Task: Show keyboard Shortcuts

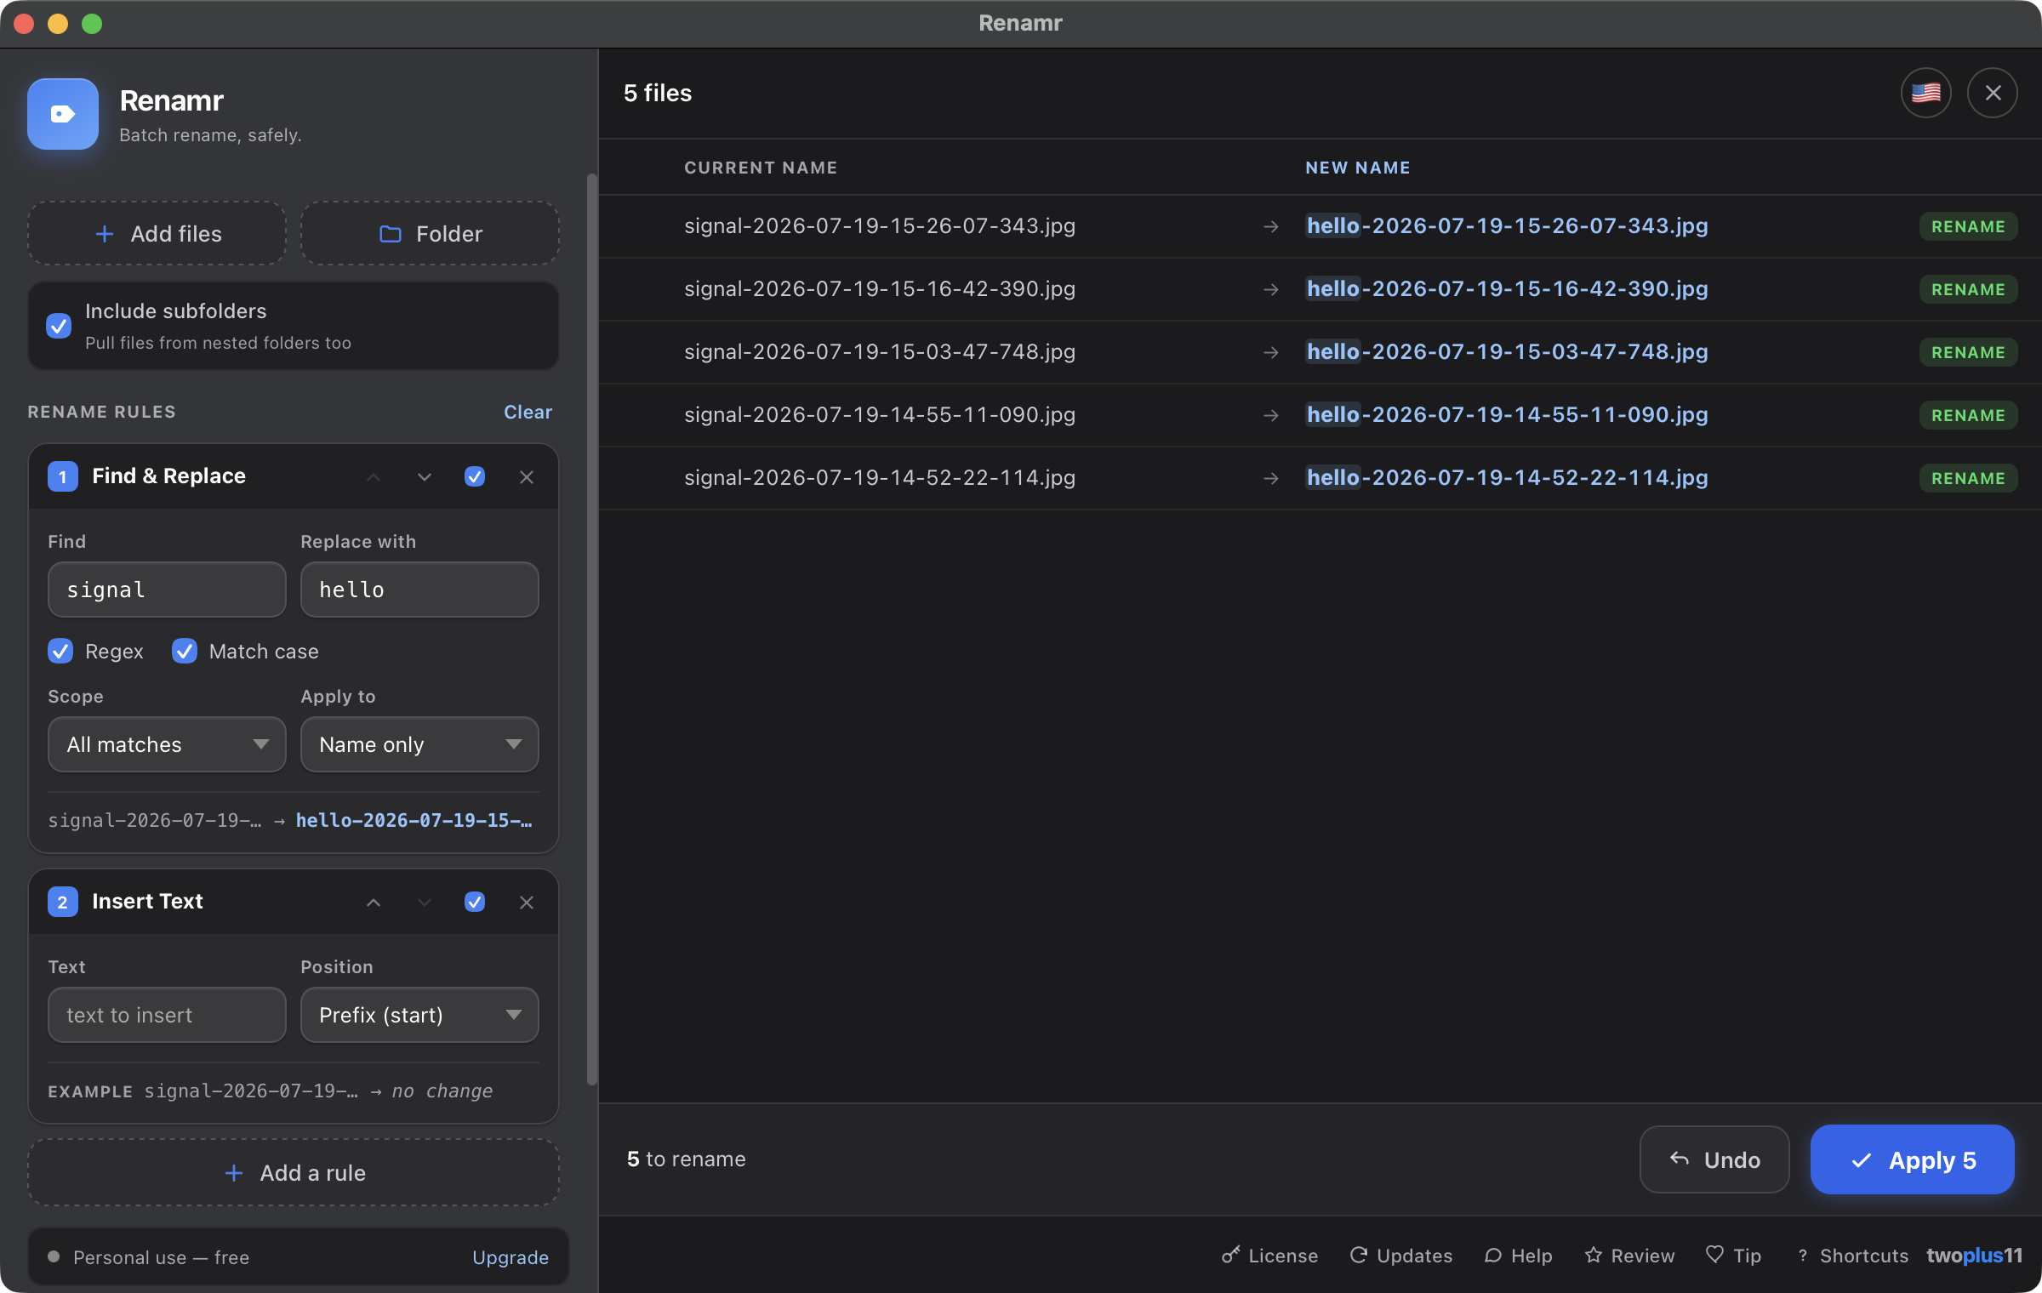Action: coord(1852,1256)
